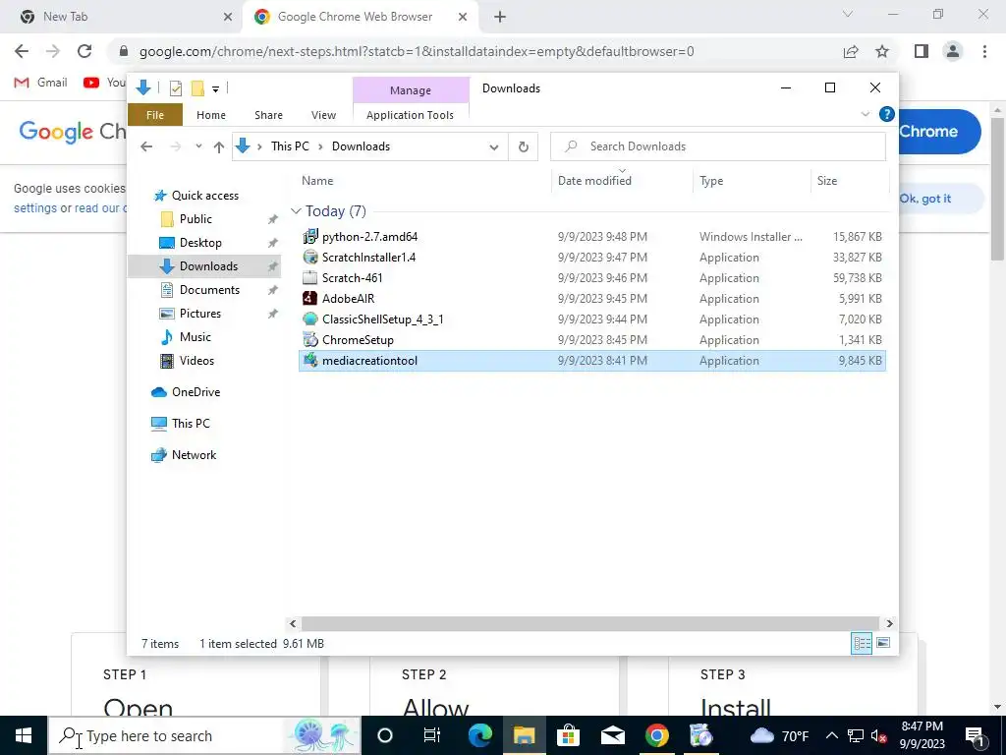This screenshot has width=1006, height=755.
Task: Click the ClassicShellSetup_4_3_1 file icon
Action: [x=310, y=319]
